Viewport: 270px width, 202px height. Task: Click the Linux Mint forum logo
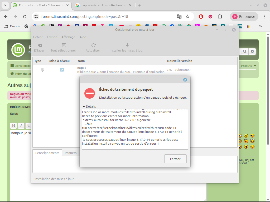(18, 50)
